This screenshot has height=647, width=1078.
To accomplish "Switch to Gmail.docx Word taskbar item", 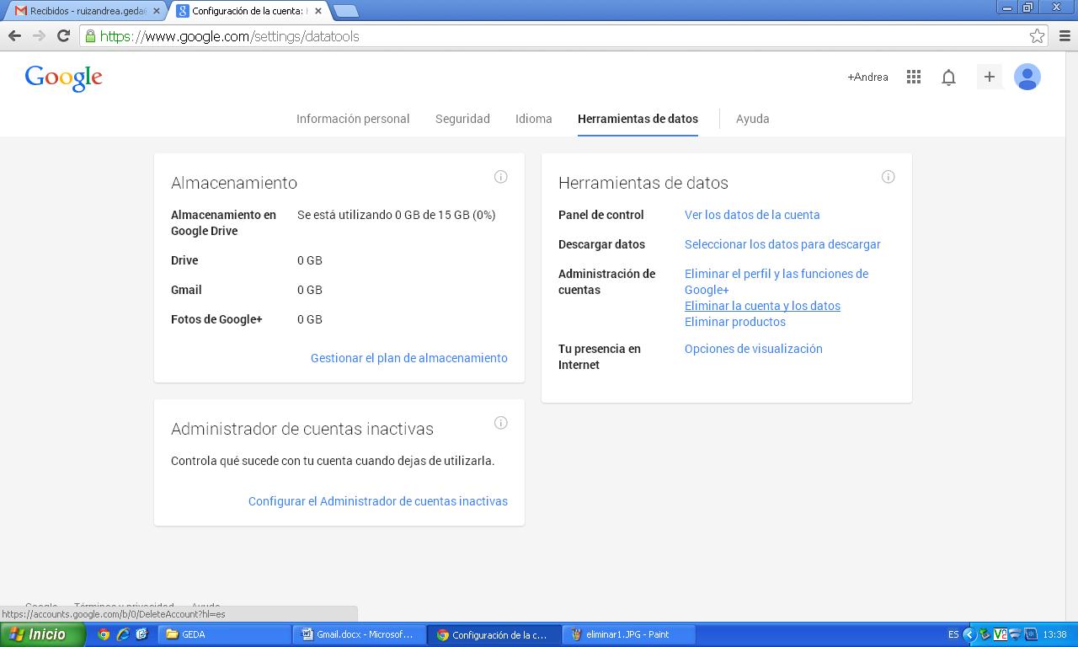I will (359, 634).
